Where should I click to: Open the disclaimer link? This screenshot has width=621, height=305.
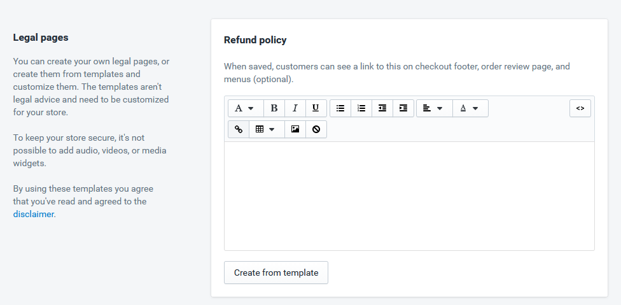coord(33,215)
